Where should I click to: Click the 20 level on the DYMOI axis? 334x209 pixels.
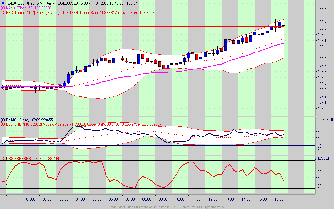tap(319, 149)
